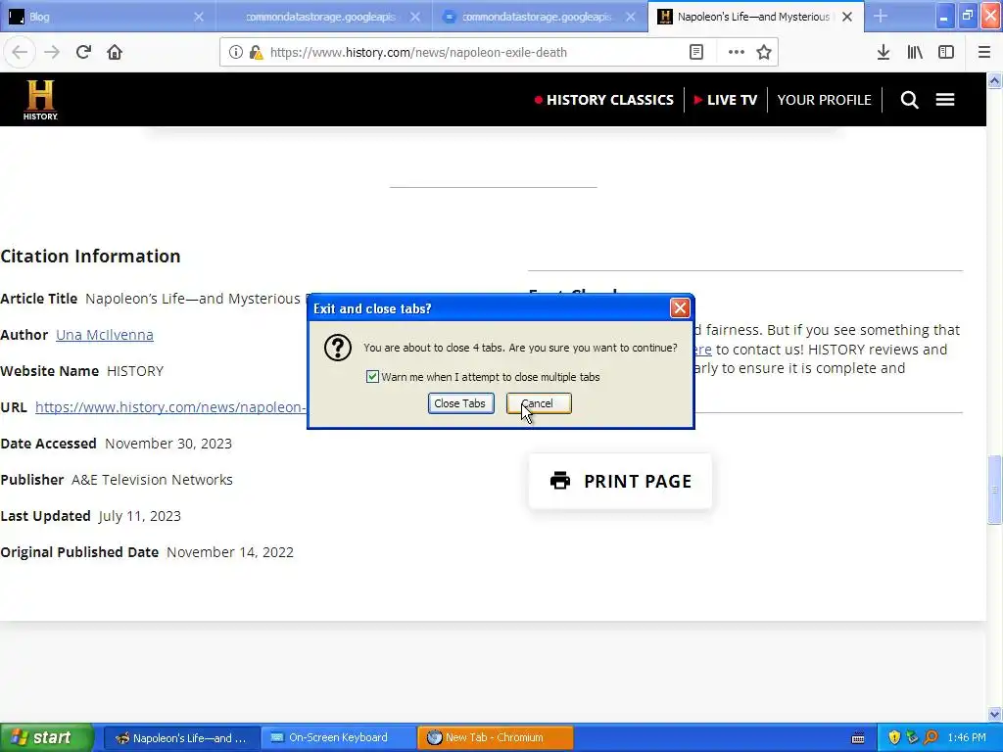
Task: Open the Una McIlvenna author link
Action: [x=104, y=335]
